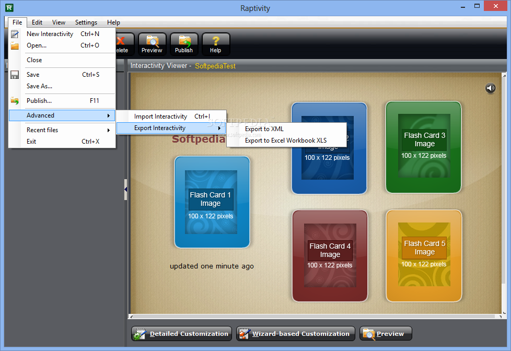This screenshot has height=351, width=511.
Task: Expand the Advanced submenu
Action: click(x=62, y=115)
